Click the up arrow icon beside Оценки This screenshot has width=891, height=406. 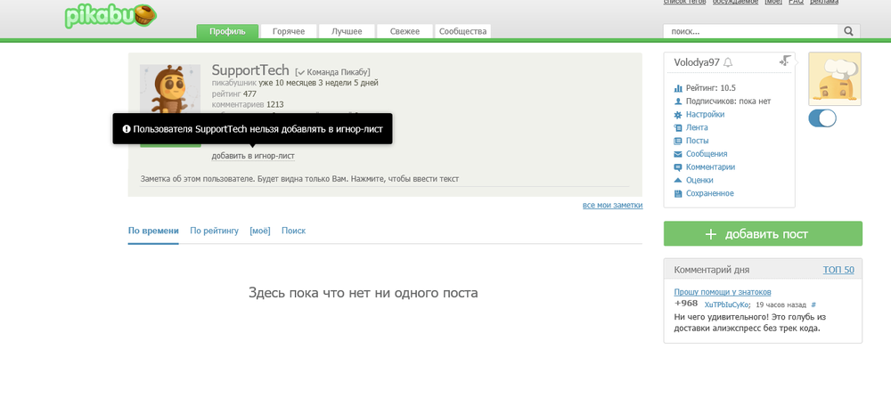[677, 180]
